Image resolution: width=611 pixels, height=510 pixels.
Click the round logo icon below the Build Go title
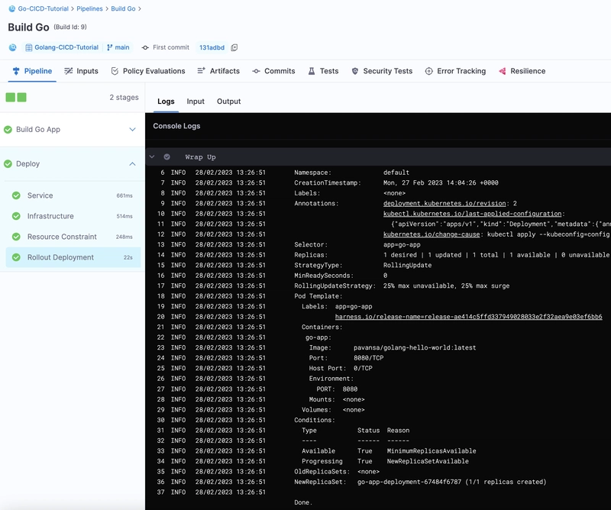click(x=13, y=47)
